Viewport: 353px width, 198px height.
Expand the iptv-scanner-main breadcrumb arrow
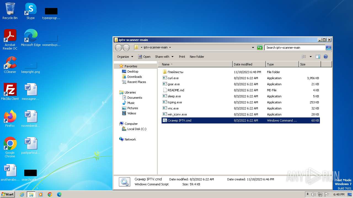point(170,48)
